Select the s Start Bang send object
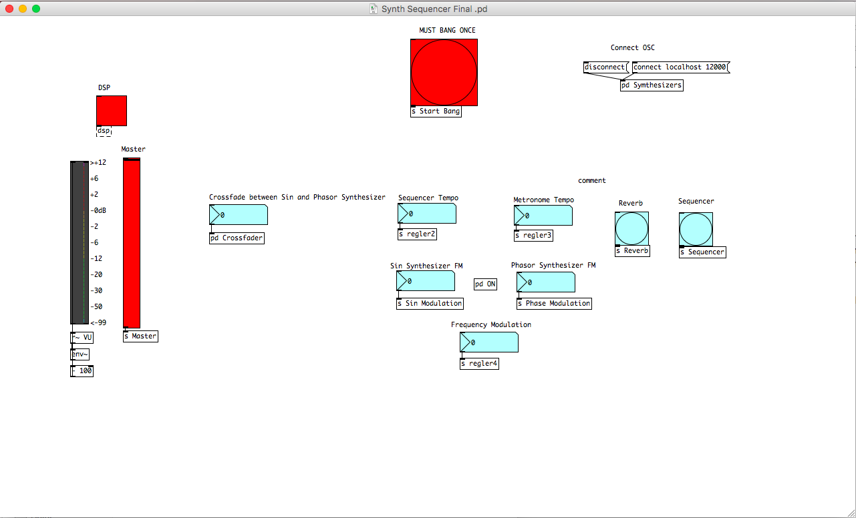This screenshot has width=856, height=518. [x=436, y=111]
